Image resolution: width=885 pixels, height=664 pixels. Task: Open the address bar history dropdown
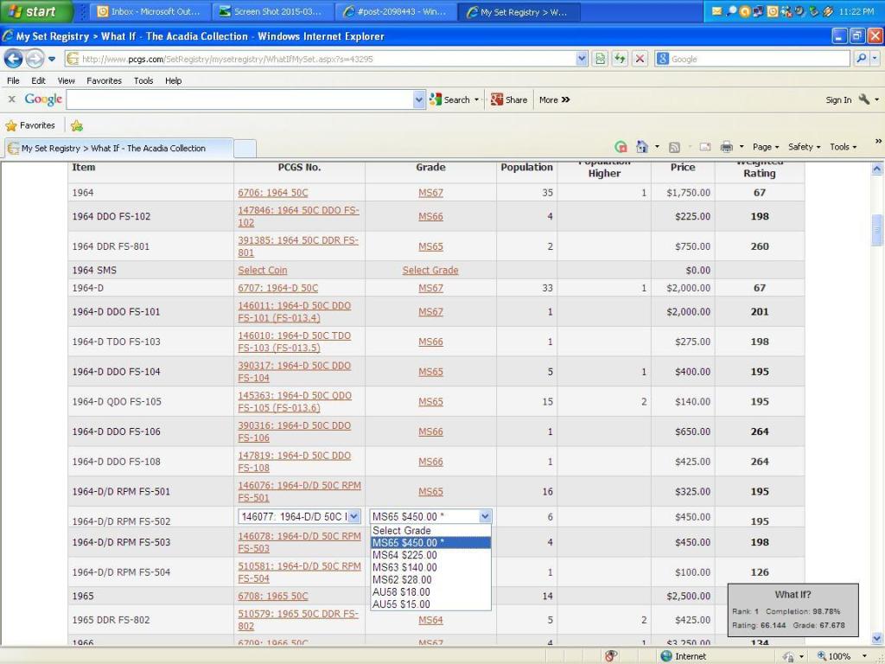pyautogui.click(x=582, y=59)
